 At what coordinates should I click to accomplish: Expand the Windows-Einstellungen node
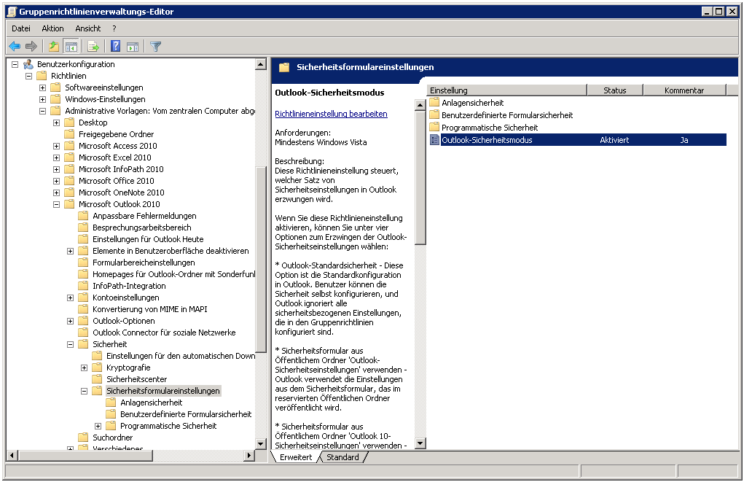coord(43,99)
